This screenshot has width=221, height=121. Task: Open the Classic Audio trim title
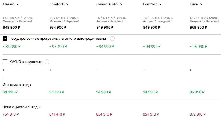tap(107, 4)
